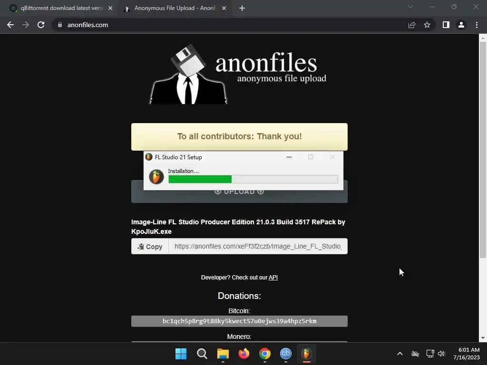Viewport: 487px width, 365px height.
Task: Click FL Studio 21 Setup title bar icon
Action: coord(149,157)
